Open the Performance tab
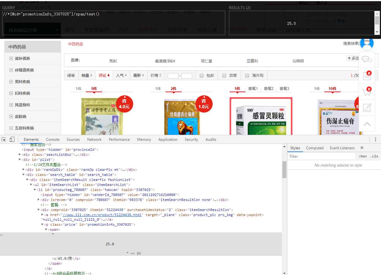 pyautogui.click(x=119, y=140)
